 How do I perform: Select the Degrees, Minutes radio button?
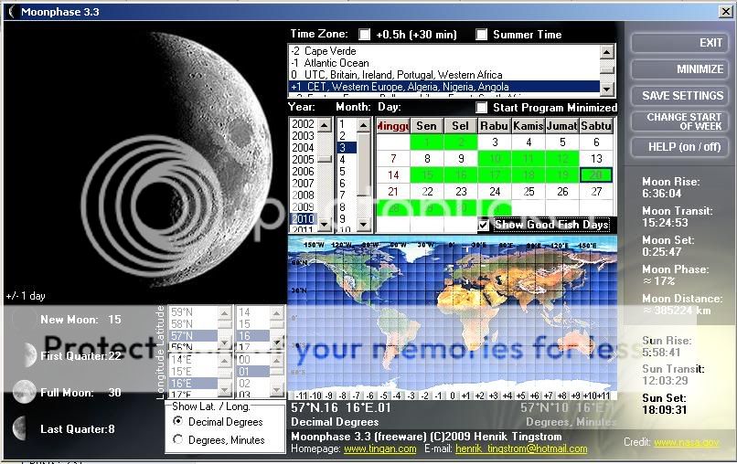coord(178,439)
